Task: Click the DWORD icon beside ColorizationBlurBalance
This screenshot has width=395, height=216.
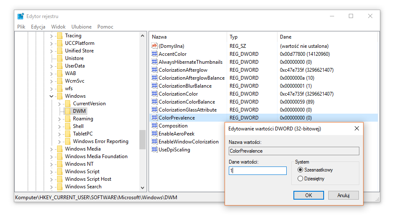Action: tap(154, 86)
